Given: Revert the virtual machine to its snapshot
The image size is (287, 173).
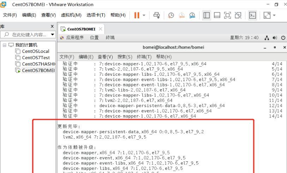Looking at the screenshot, I should (181, 16).
